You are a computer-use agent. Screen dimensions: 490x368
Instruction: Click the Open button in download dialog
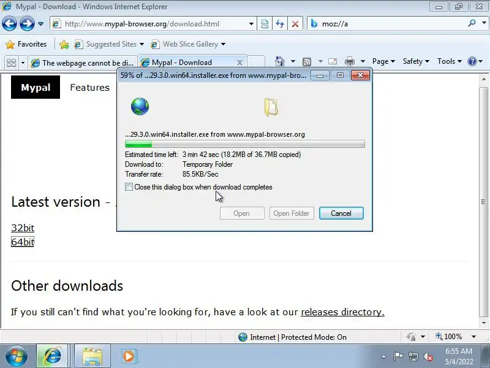[x=242, y=213]
